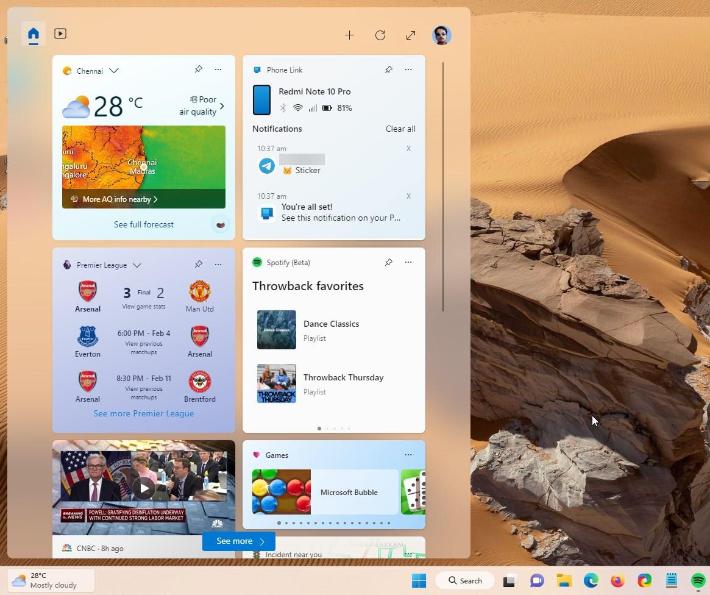Expand widgets board to full view

[411, 35]
